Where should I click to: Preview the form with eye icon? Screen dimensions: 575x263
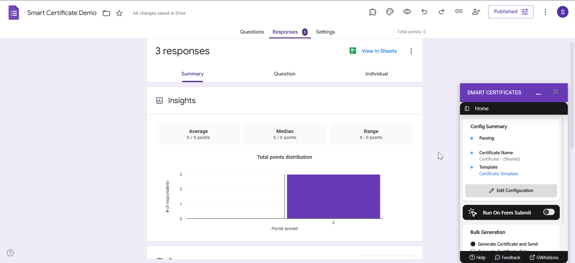coord(407,12)
